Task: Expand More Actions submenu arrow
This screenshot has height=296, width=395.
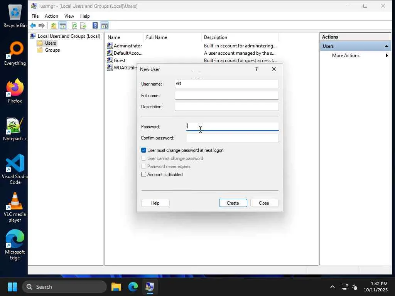Action: coord(387,55)
